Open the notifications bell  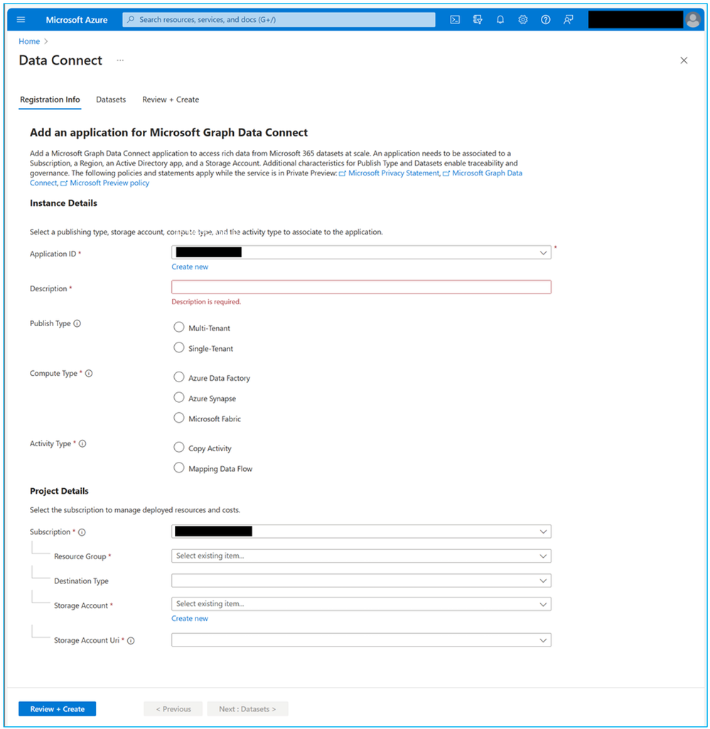coord(500,19)
